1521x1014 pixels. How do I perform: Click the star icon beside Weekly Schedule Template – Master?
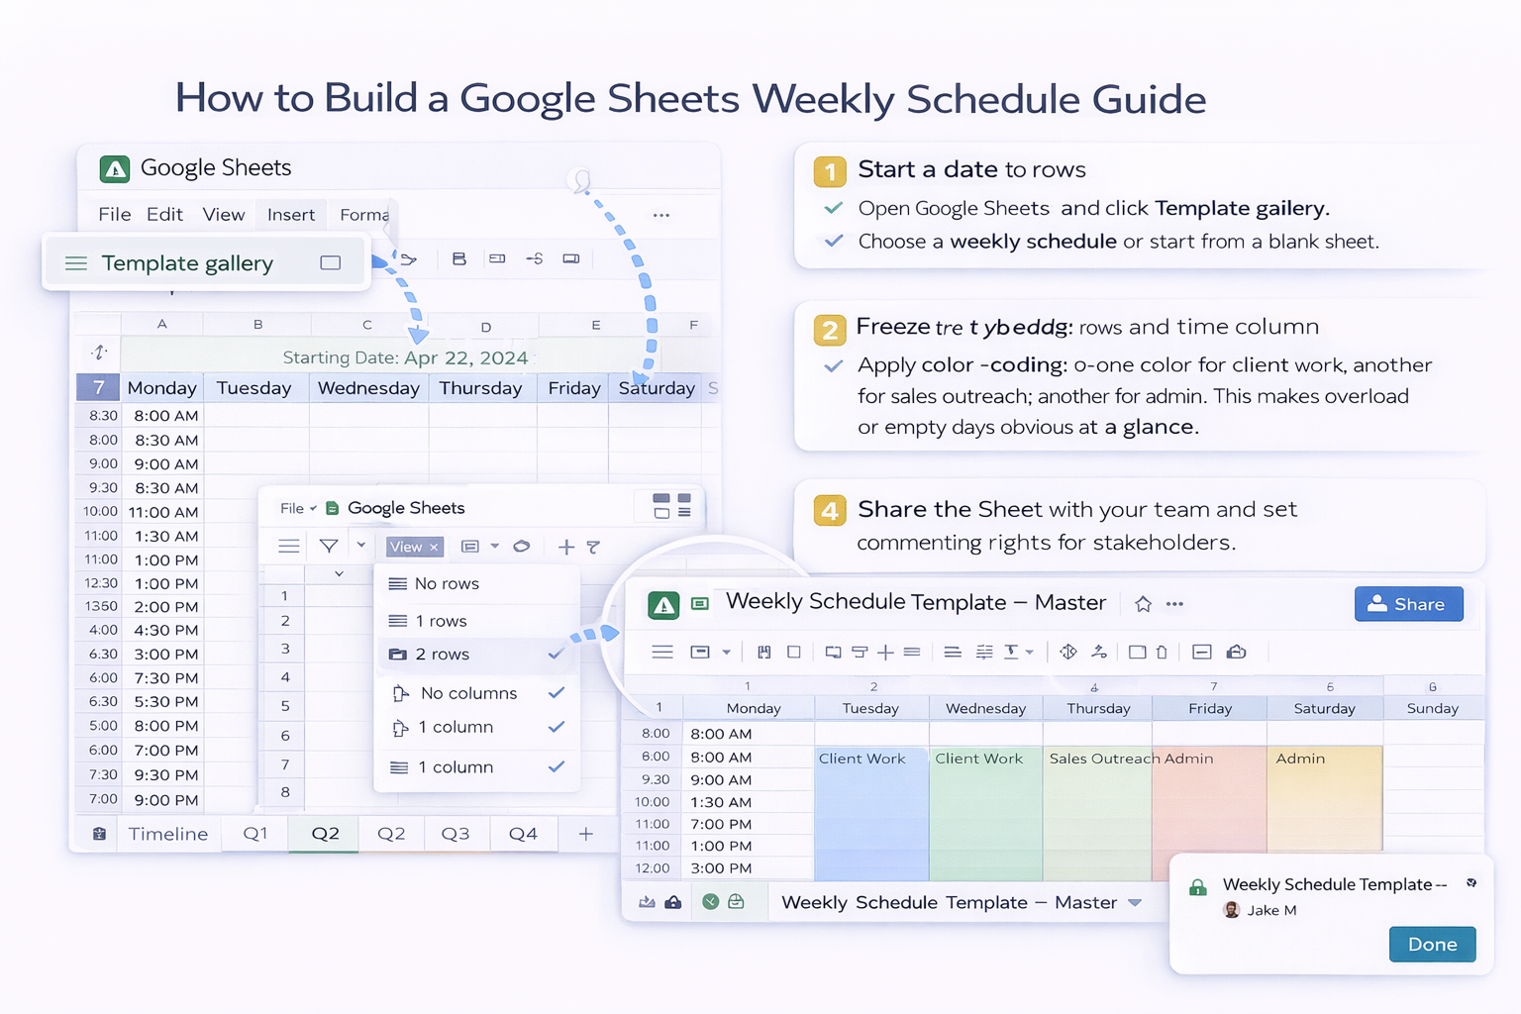[x=1143, y=604]
